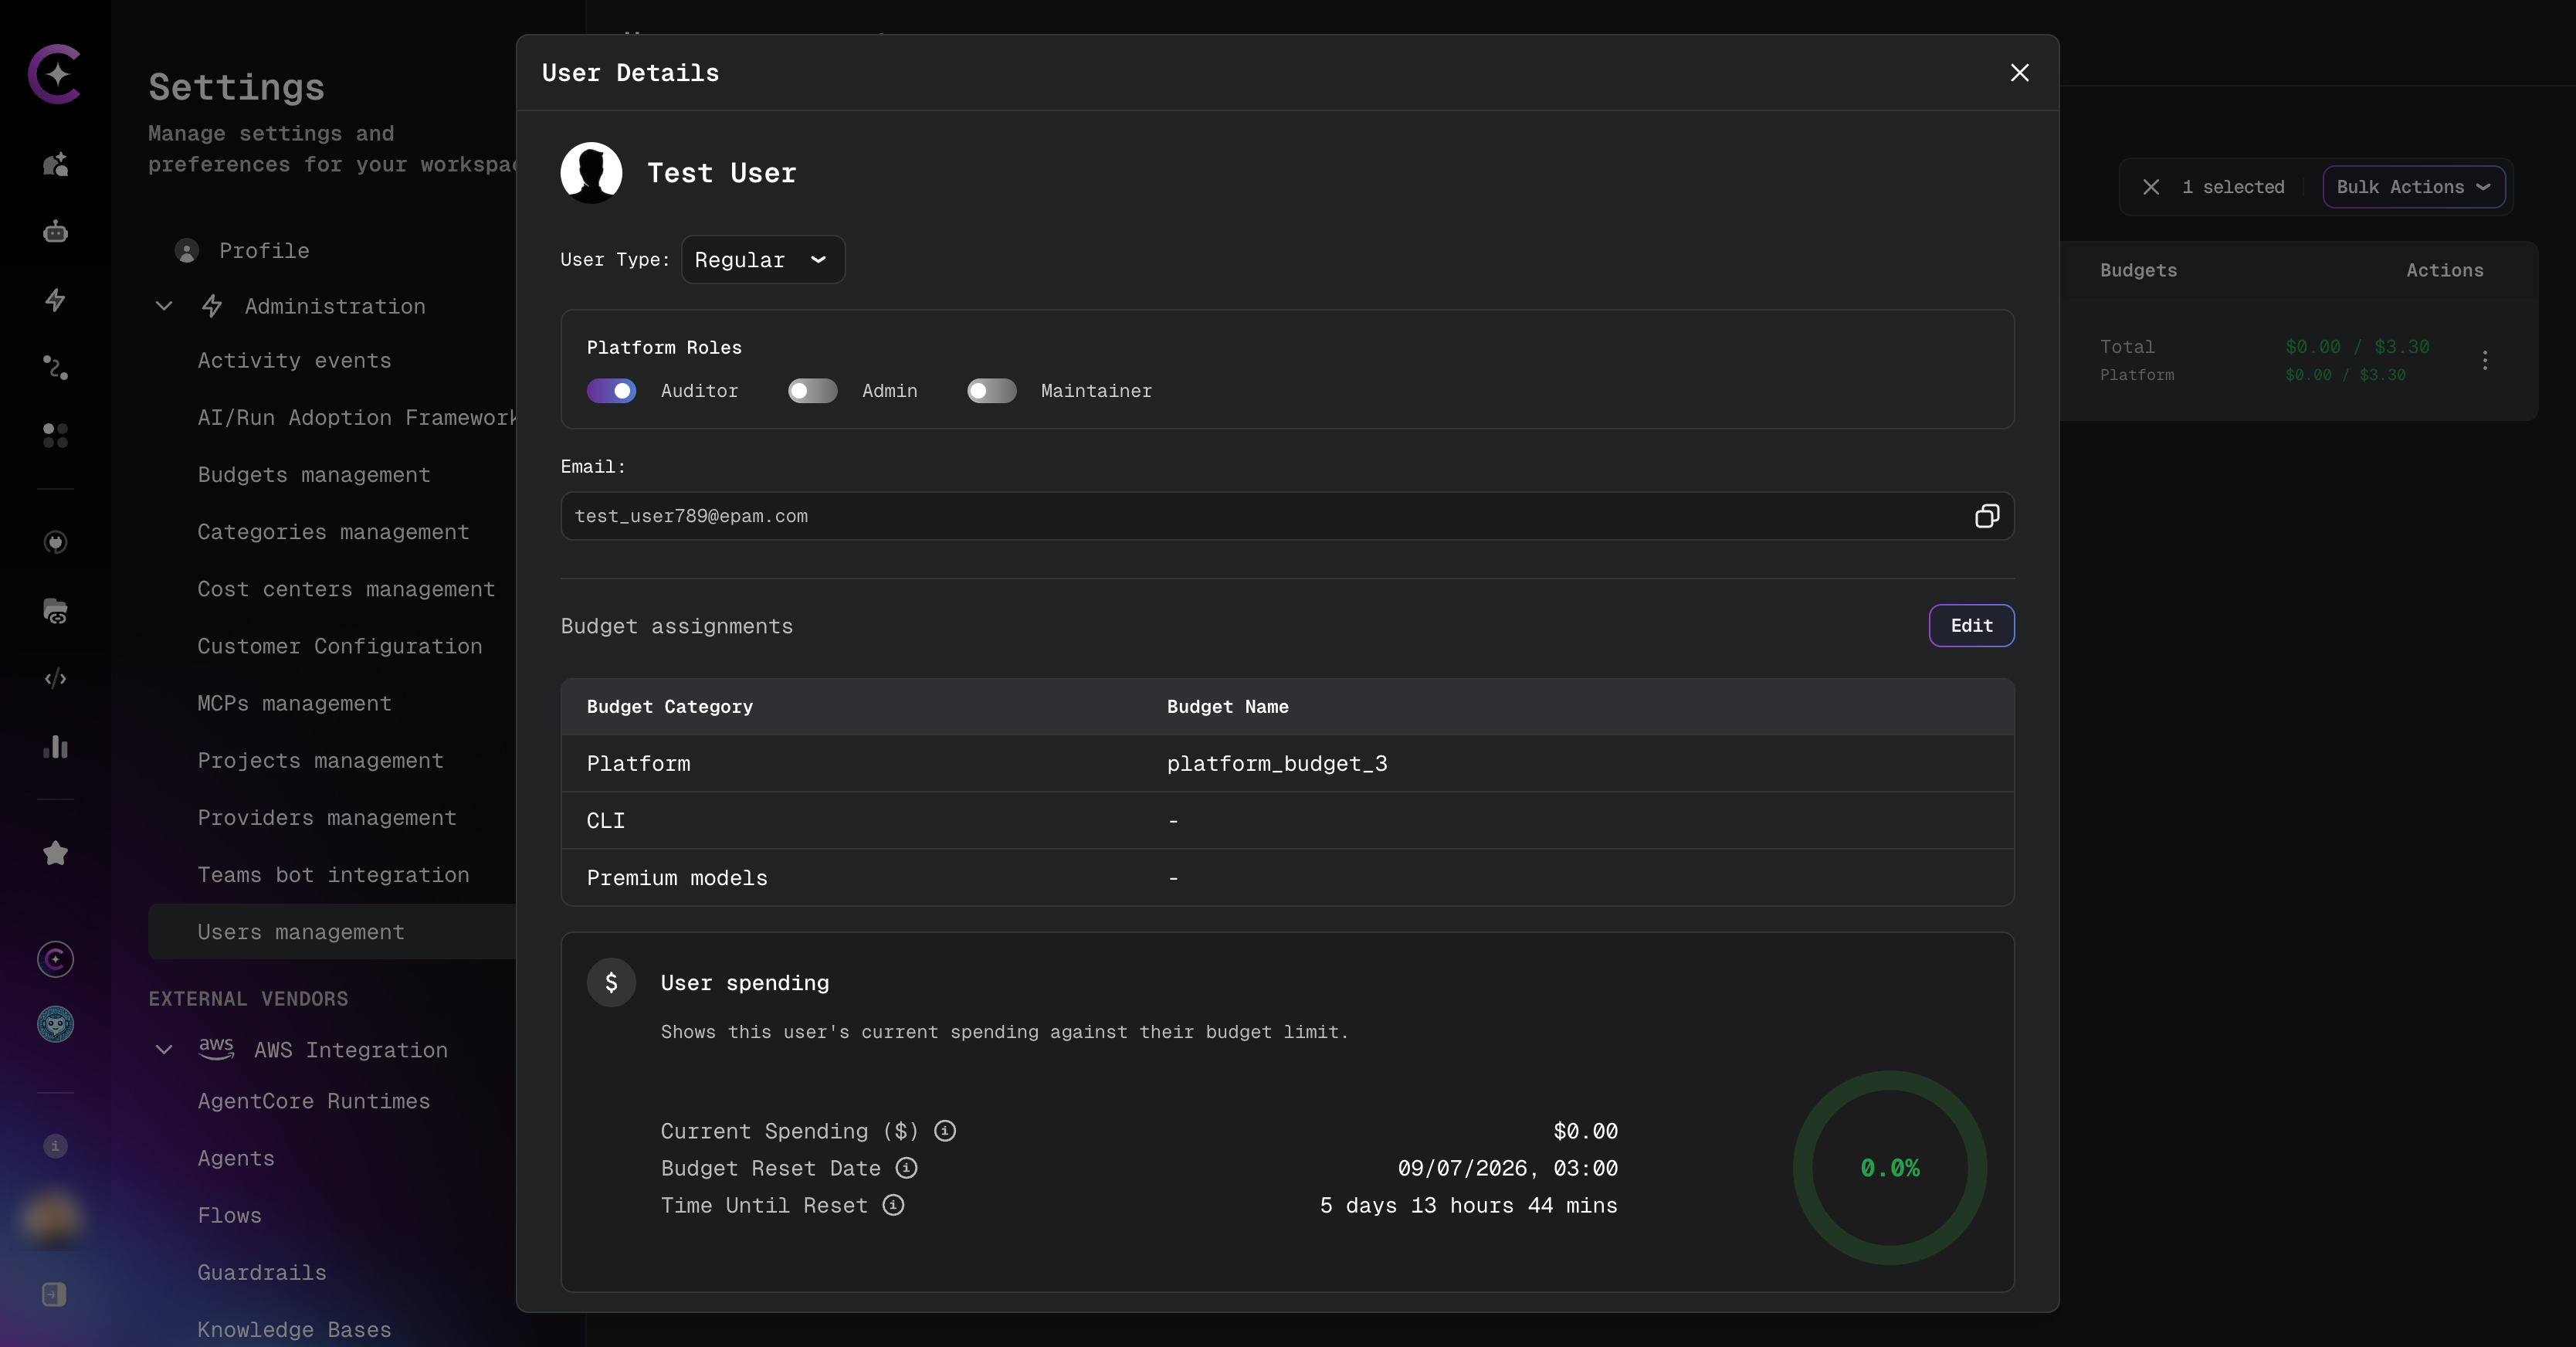This screenshot has height=1347, width=2576.
Task: Click the CLI budget category row
Action: click(1287, 821)
